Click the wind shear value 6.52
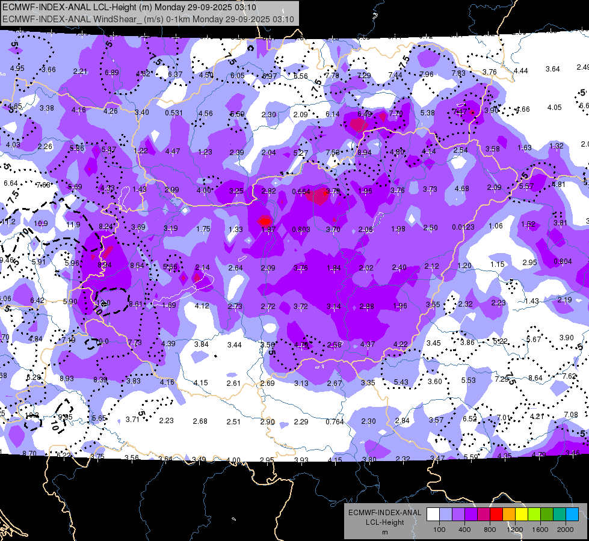The height and width of the screenshot is (541, 589). [x=469, y=419]
